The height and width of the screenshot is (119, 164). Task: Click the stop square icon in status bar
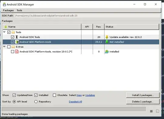pyautogui.click(x=151, y=111)
